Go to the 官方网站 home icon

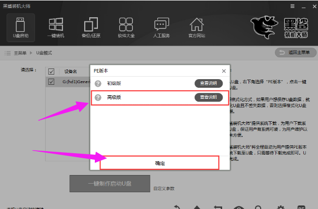click(x=196, y=28)
